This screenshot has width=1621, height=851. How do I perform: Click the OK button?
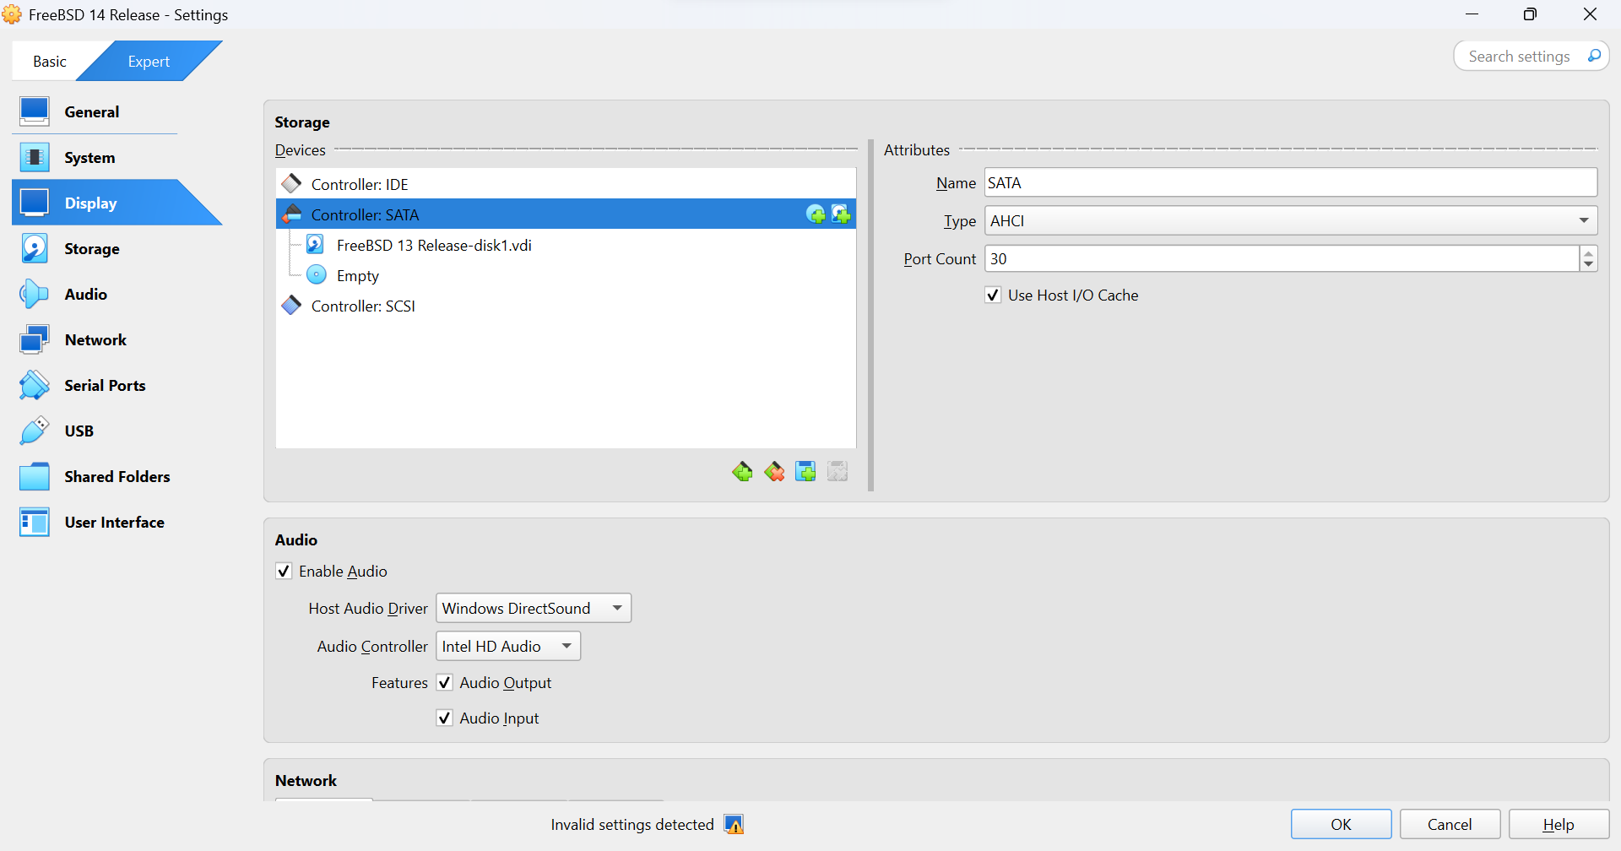pos(1341,825)
